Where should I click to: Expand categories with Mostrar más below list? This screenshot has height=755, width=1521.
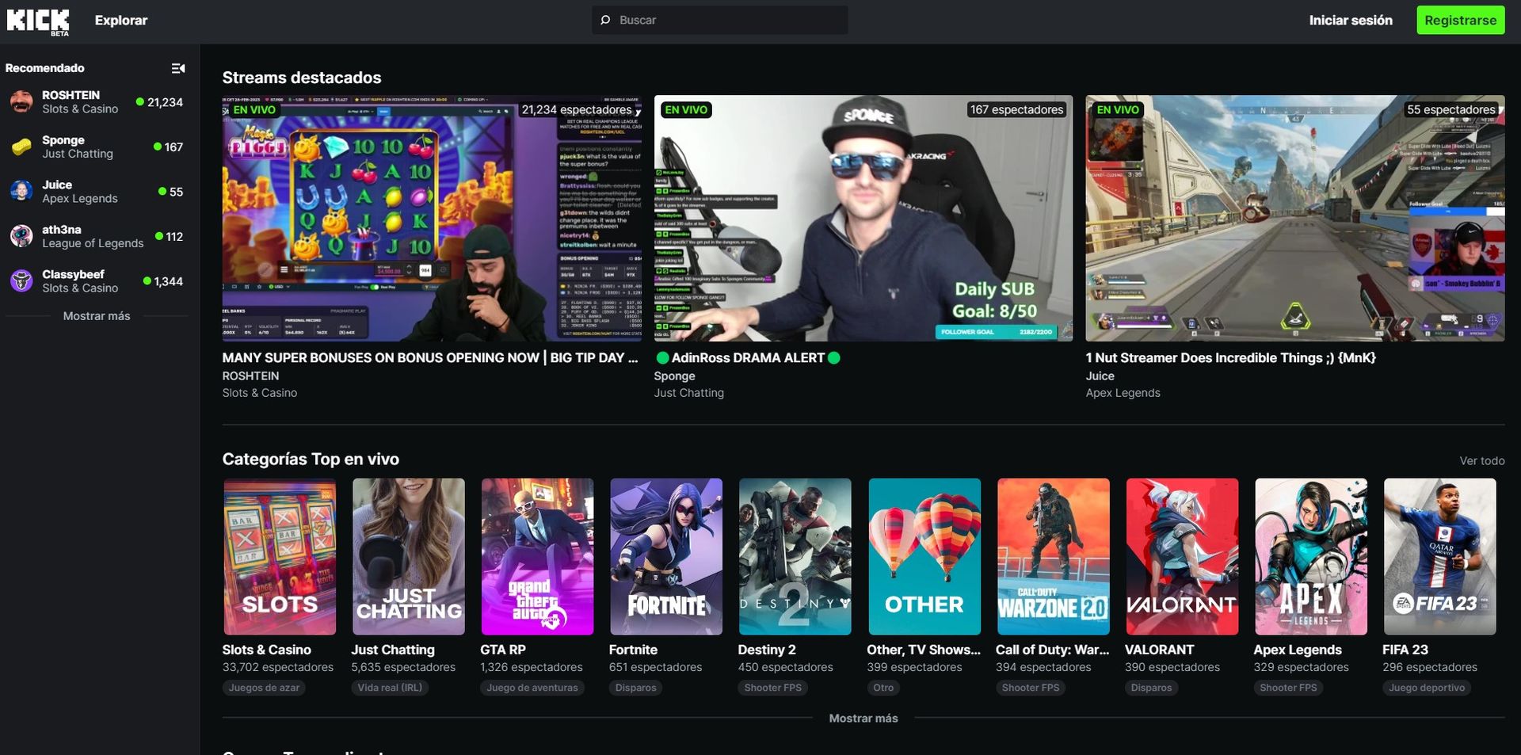click(863, 719)
